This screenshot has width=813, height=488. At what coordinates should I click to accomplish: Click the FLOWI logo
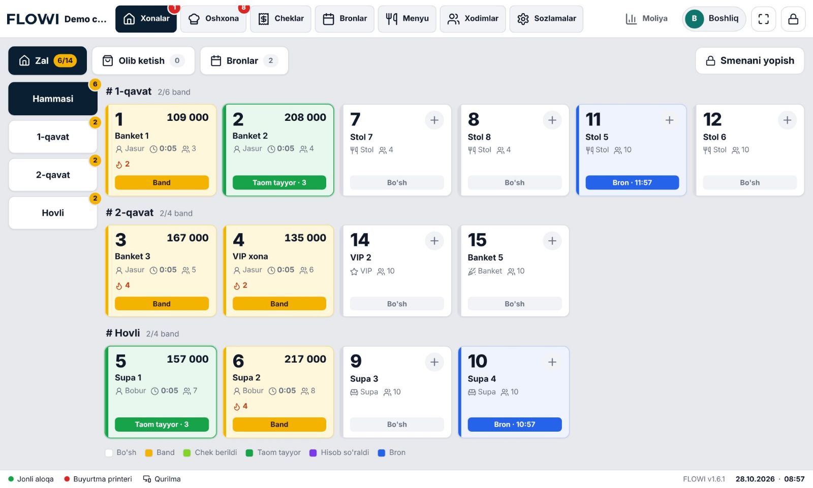pos(33,19)
